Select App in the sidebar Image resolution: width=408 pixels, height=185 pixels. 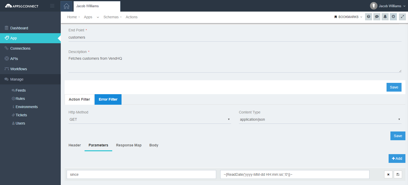(30, 38)
